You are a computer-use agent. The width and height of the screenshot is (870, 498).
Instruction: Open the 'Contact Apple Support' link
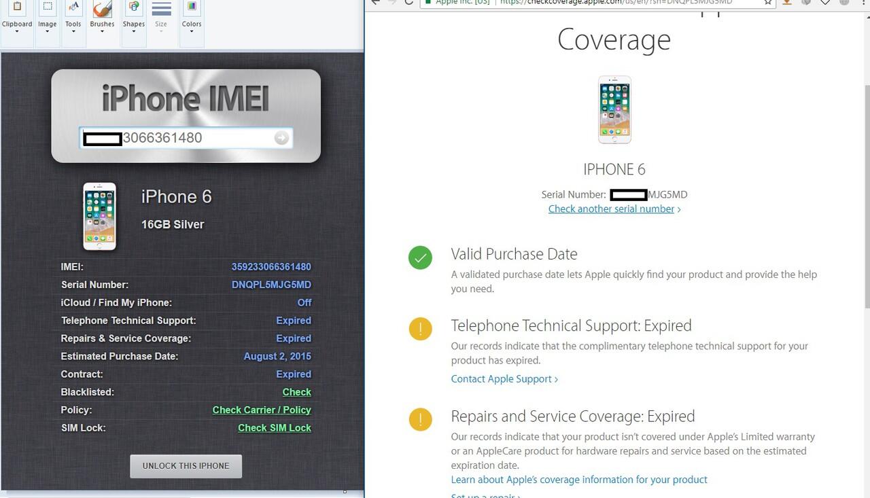tap(504, 379)
